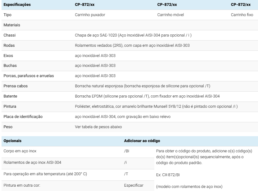Select the 'Porcas, parafusos e arruelas' label
This screenshot has height=191, width=258.
(x=29, y=76)
